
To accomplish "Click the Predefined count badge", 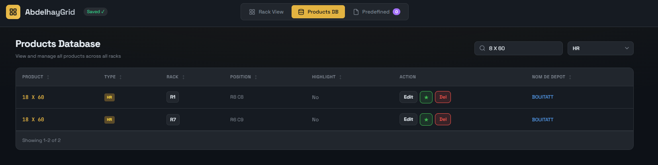I will click(x=396, y=12).
